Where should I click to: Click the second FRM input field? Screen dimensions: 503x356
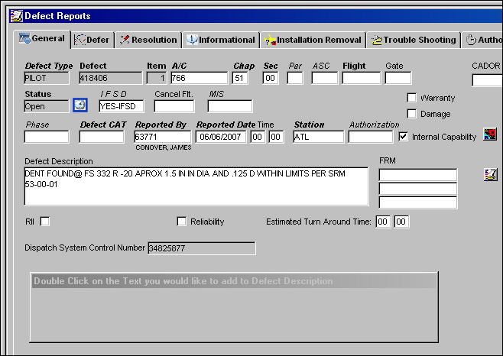coord(418,189)
